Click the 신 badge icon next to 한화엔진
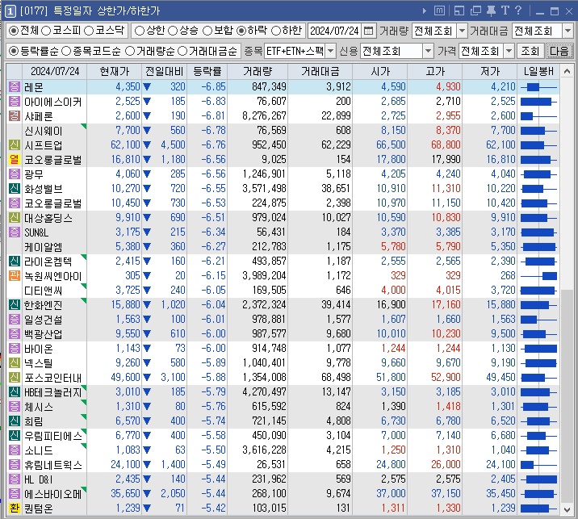This screenshot has height=519, width=578. pyautogui.click(x=15, y=305)
